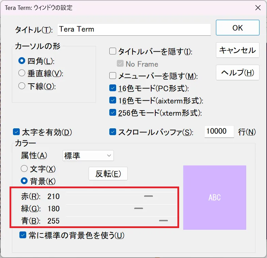The height and width of the screenshot is (258, 267).
Task: Click the カーソルの形 group label
Action: click(37, 46)
